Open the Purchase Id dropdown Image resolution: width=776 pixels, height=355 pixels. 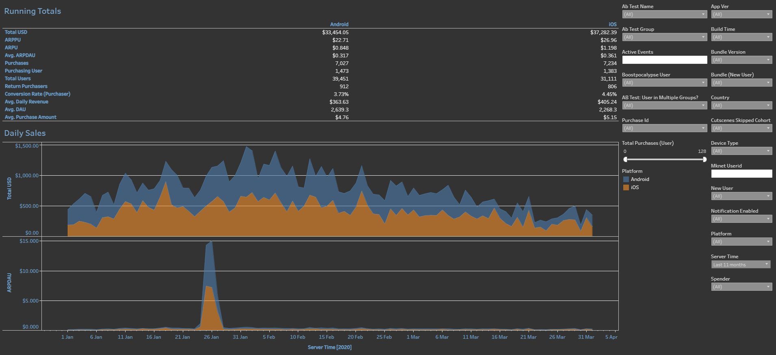tap(664, 128)
